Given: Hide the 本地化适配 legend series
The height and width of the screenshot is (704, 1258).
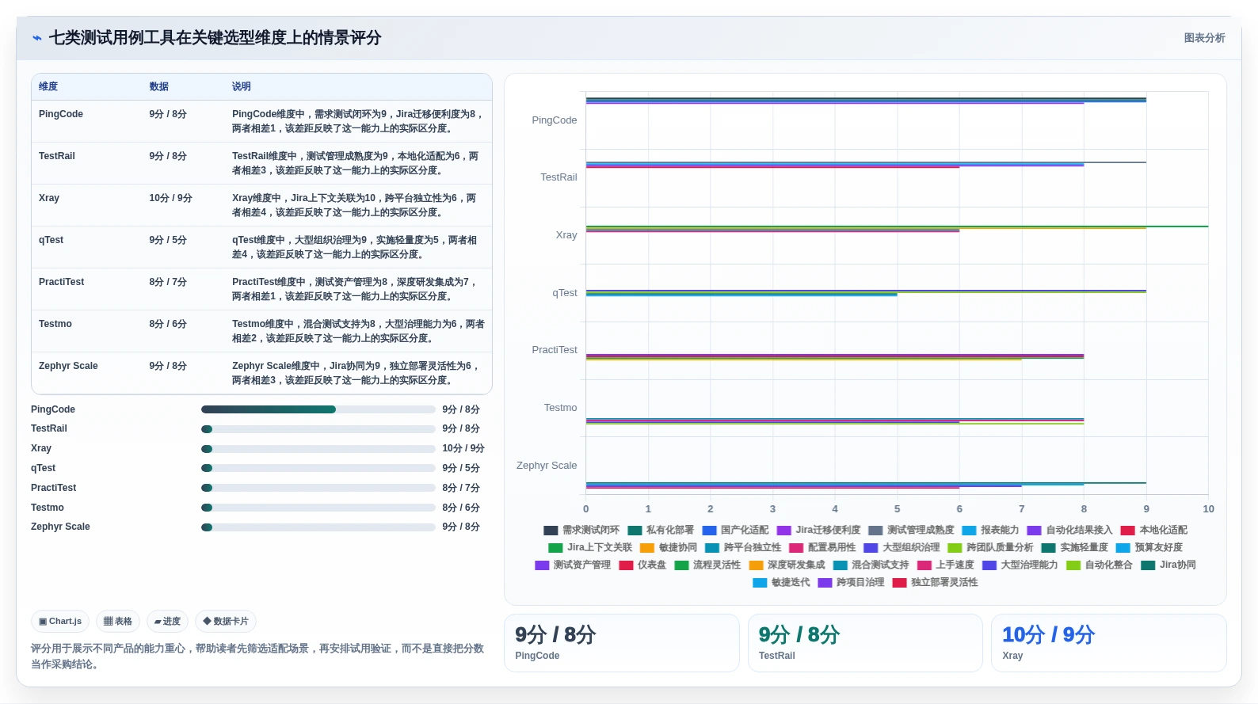Looking at the screenshot, I should tap(1154, 531).
